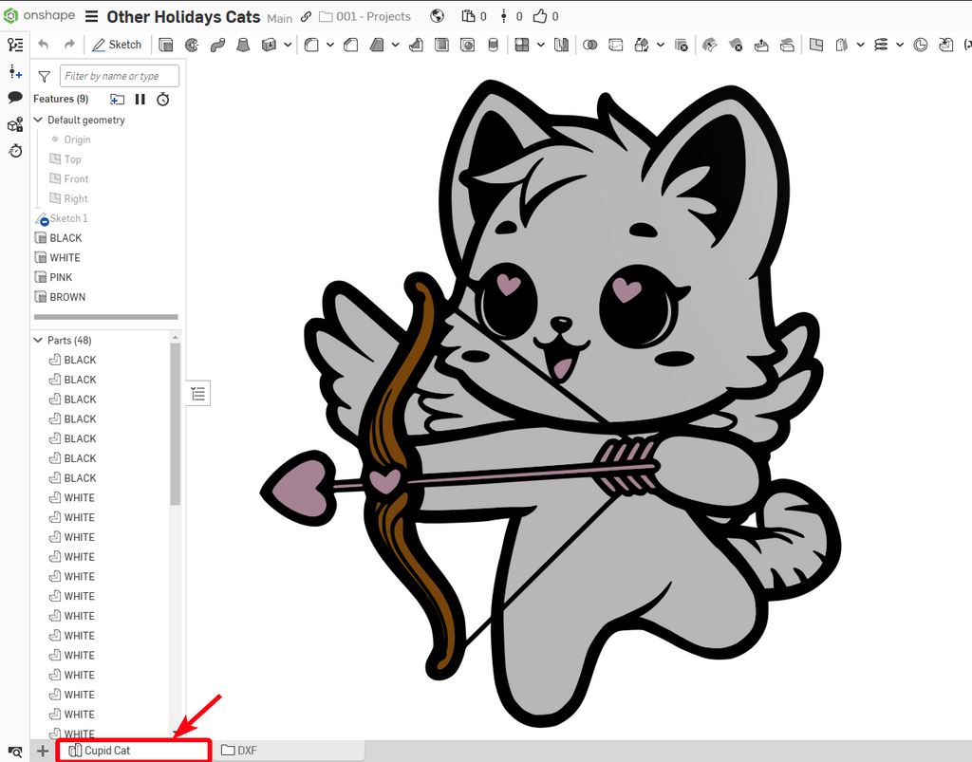The height and width of the screenshot is (762, 972).
Task: Select the Plane tool
Action: [815, 45]
